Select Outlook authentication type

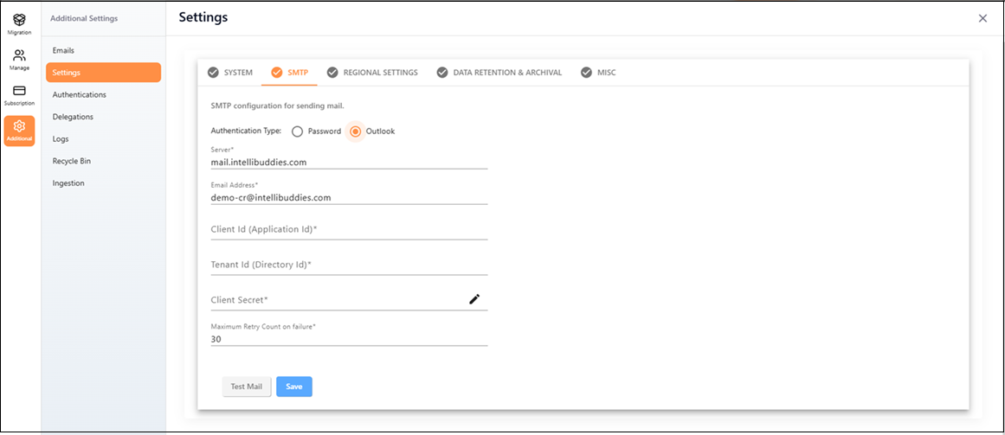click(355, 131)
